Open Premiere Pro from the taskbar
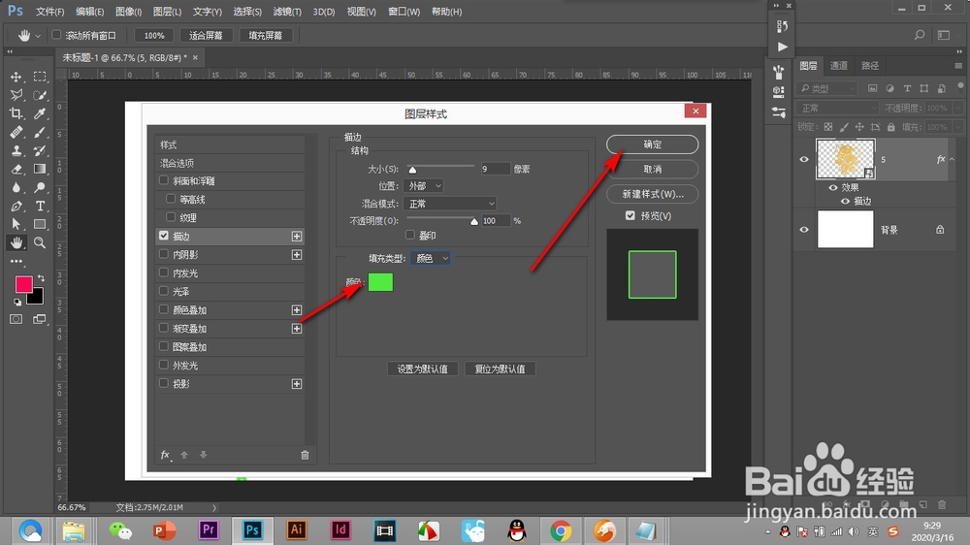970x545 pixels. point(209,530)
